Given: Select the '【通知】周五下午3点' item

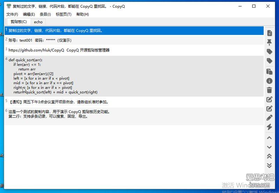Looking at the screenshot, I should click(134, 102).
